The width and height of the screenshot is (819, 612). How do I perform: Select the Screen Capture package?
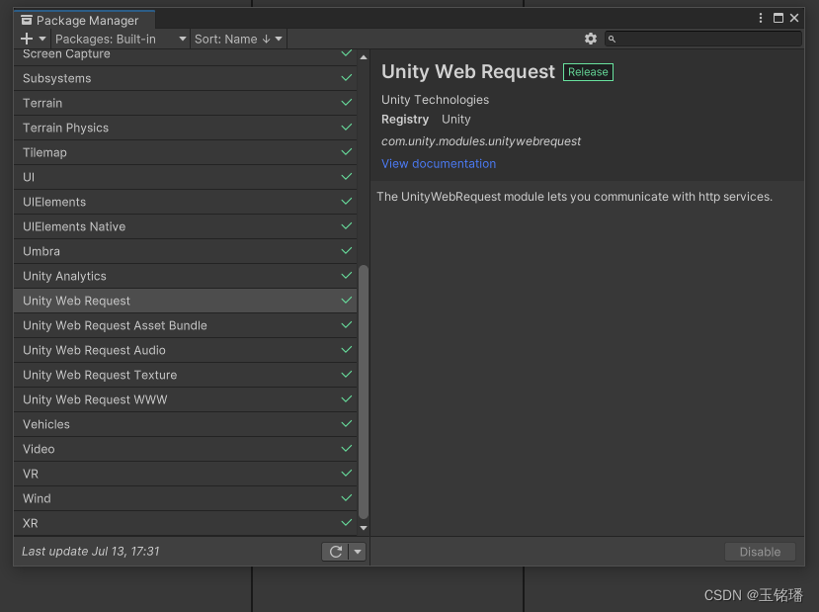pyautogui.click(x=186, y=56)
